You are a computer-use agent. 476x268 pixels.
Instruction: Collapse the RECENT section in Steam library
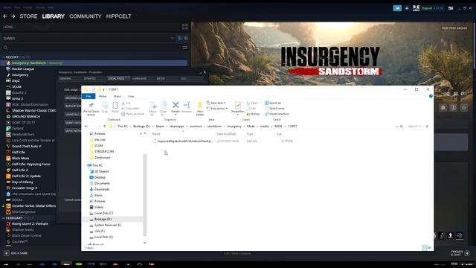tap(3, 57)
